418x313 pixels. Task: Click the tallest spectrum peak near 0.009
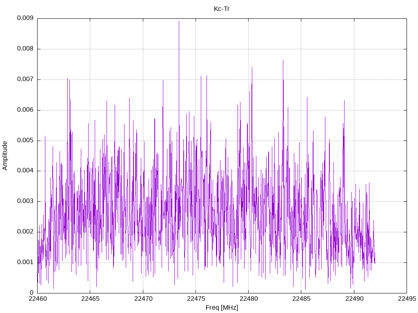point(179,21)
